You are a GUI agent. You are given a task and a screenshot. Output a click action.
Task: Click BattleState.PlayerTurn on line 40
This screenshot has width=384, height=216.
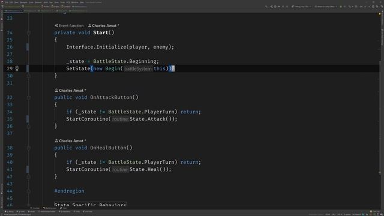[x=142, y=163]
